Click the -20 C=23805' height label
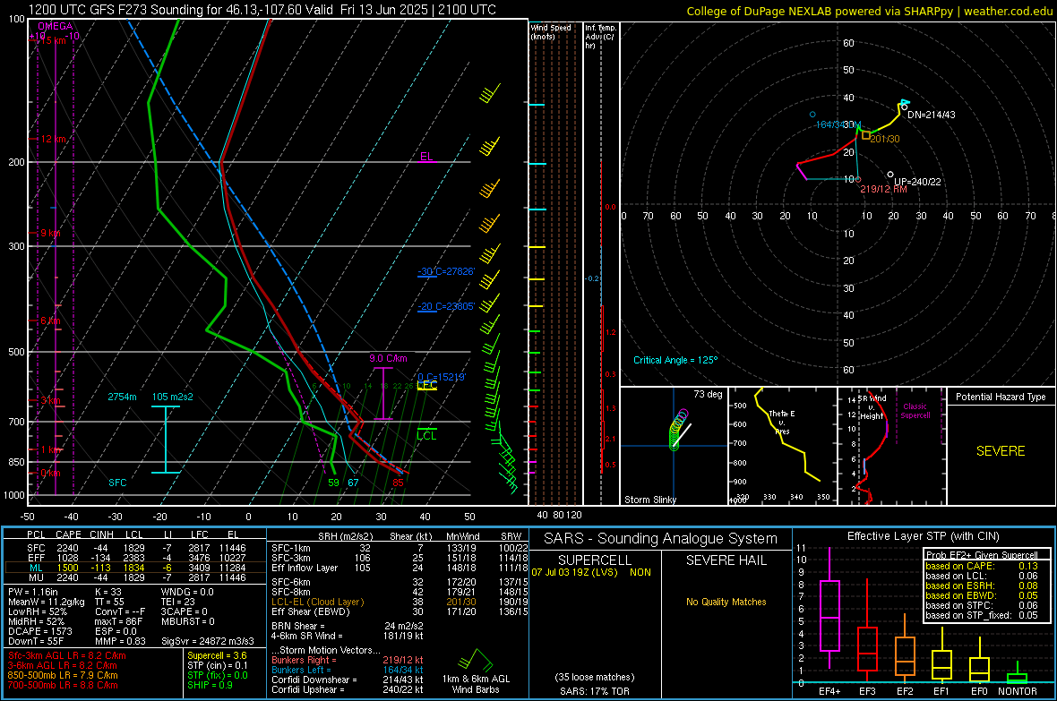The height and width of the screenshot is (701, 1057). pos(446,306)
